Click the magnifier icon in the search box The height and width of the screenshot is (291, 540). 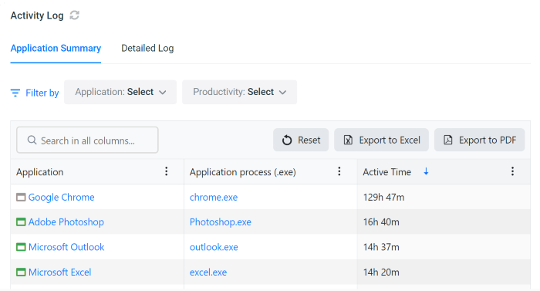click(32, 140)
